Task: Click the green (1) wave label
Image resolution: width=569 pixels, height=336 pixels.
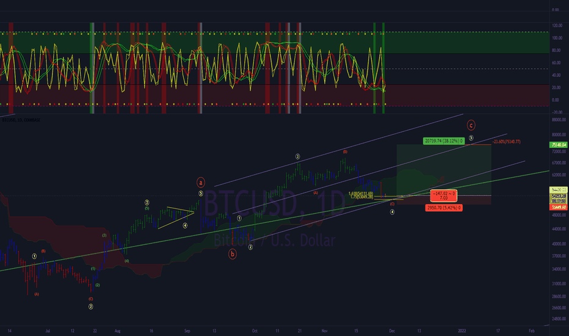Action: [93, 269]
